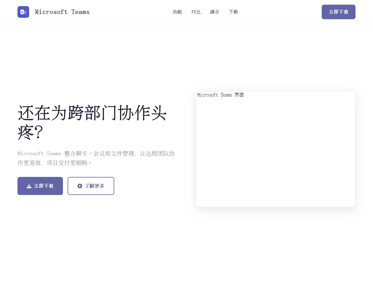Viewport: 373px width, 298px height.
Task: Click the hero 立即下载 button with download icon
Action: 40,186
